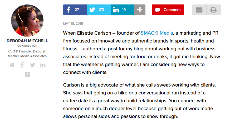
Task: Tweet the article via Twitter share button
Action: [99, 10]
